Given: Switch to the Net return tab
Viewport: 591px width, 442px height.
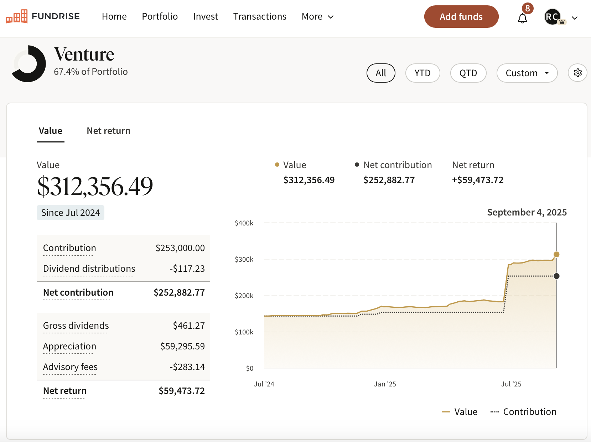Looking at the screenshot, I should point(108,131).
